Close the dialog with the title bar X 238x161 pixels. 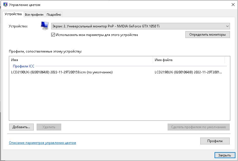[x=233, y=5]
